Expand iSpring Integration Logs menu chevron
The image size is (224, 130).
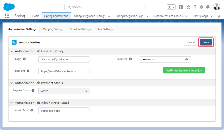pos(147,16)
